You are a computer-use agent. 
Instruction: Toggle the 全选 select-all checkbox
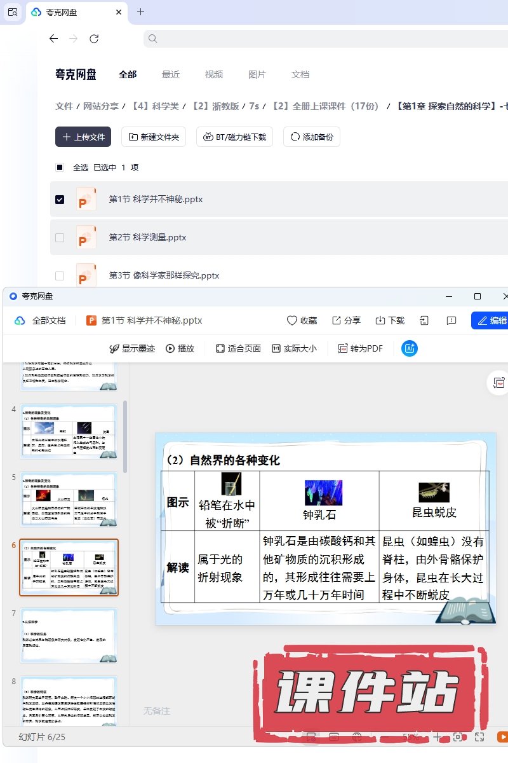click(60, 168)
